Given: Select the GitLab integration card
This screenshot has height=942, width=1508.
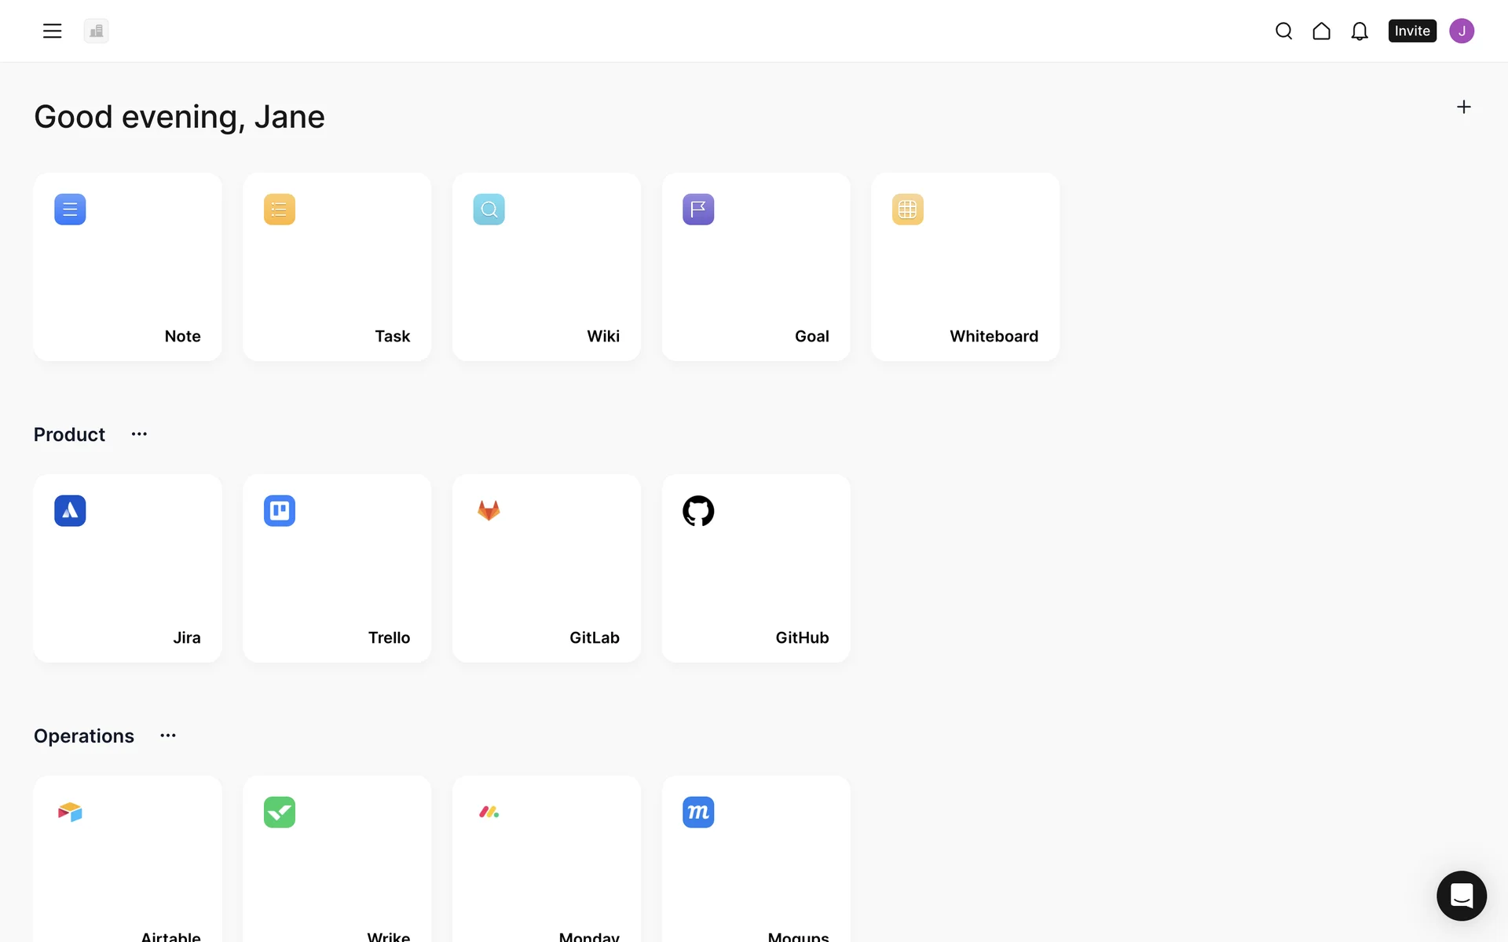Looking at the screenshot, I should point(546,568).
